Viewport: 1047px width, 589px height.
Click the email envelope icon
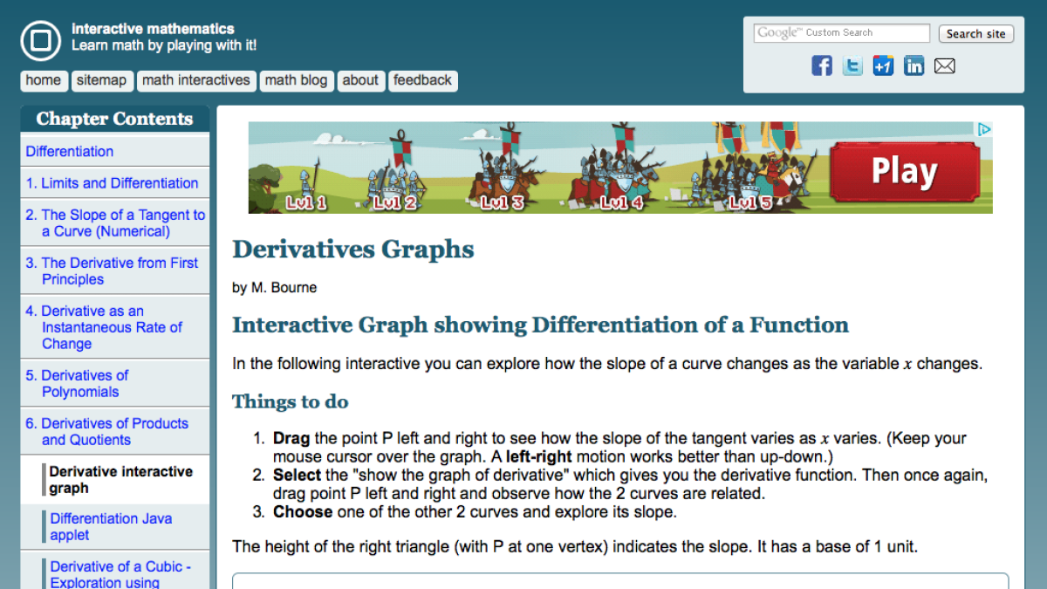click(x=944, y=65)
